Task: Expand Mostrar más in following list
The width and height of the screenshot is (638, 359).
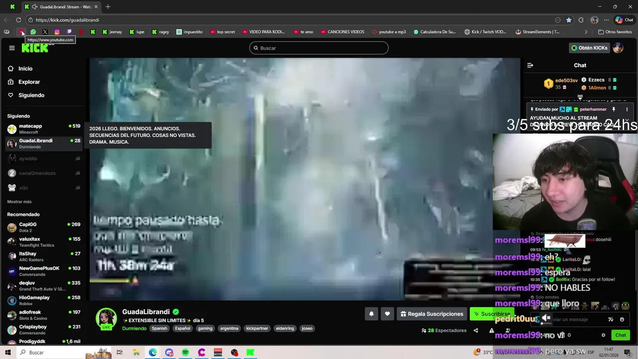Action: click(19, 202)
